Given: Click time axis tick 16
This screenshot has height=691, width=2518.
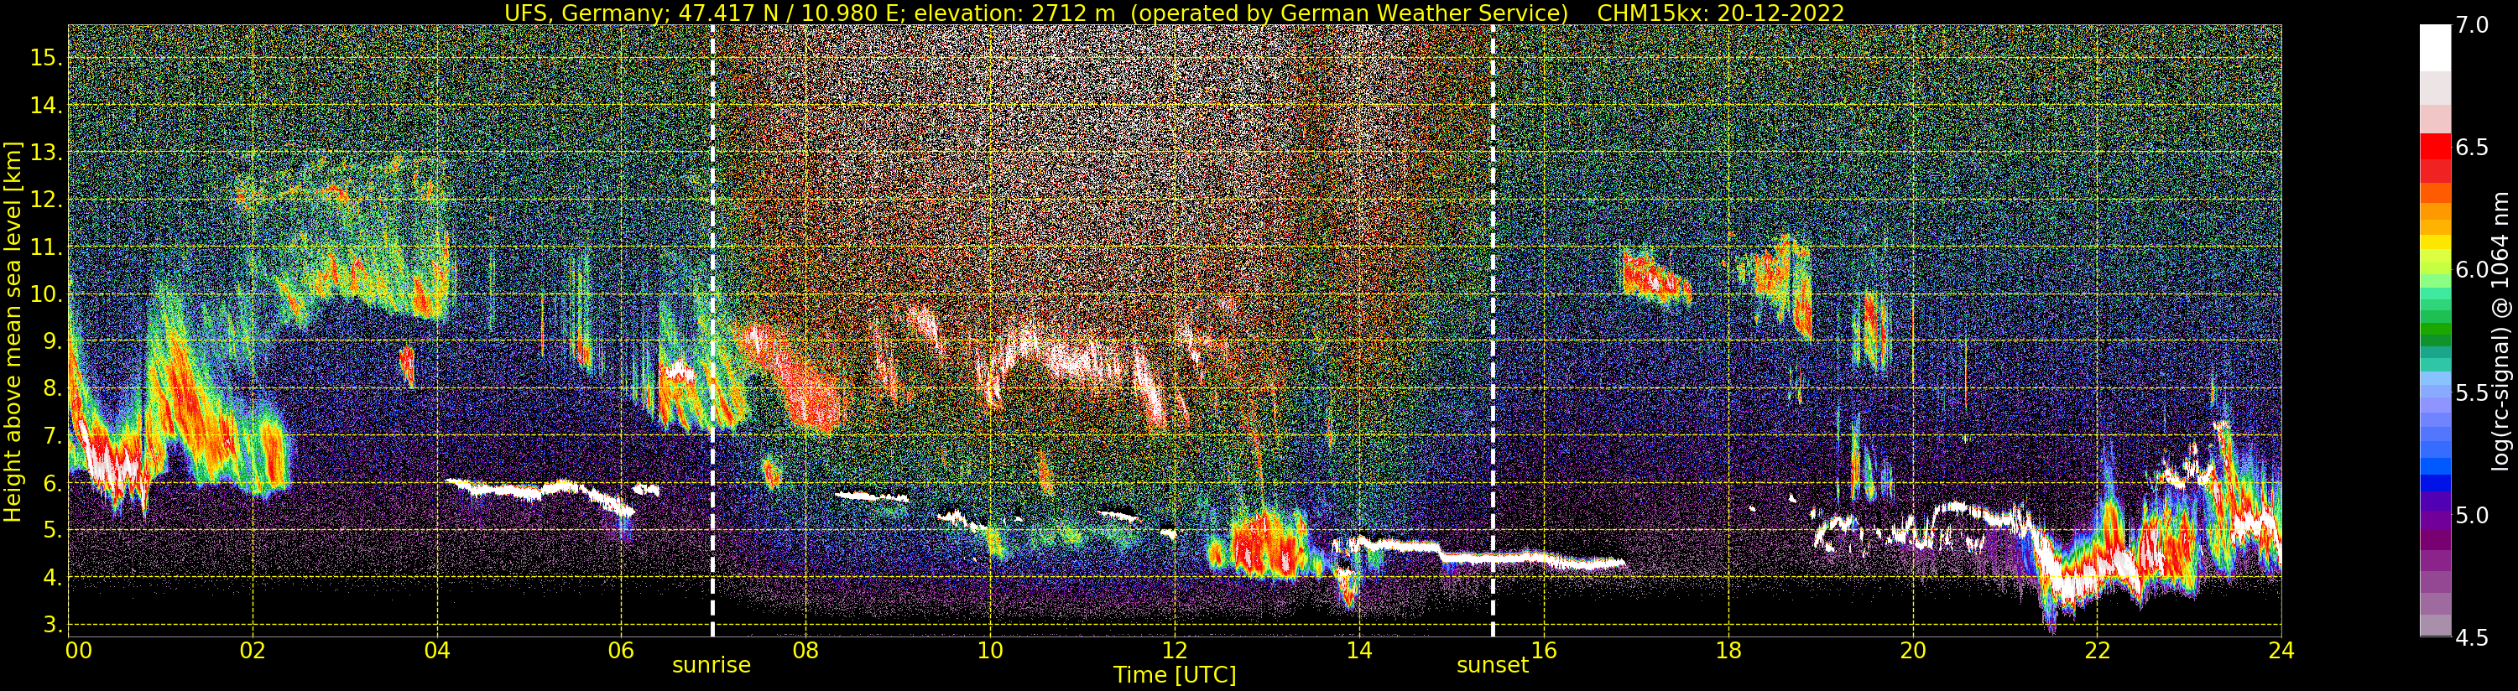Looking at the screenshot, I should point(1544,651).
